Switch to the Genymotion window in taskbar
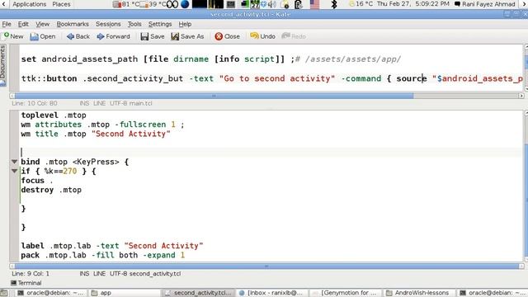 click(x=345, y=293)
